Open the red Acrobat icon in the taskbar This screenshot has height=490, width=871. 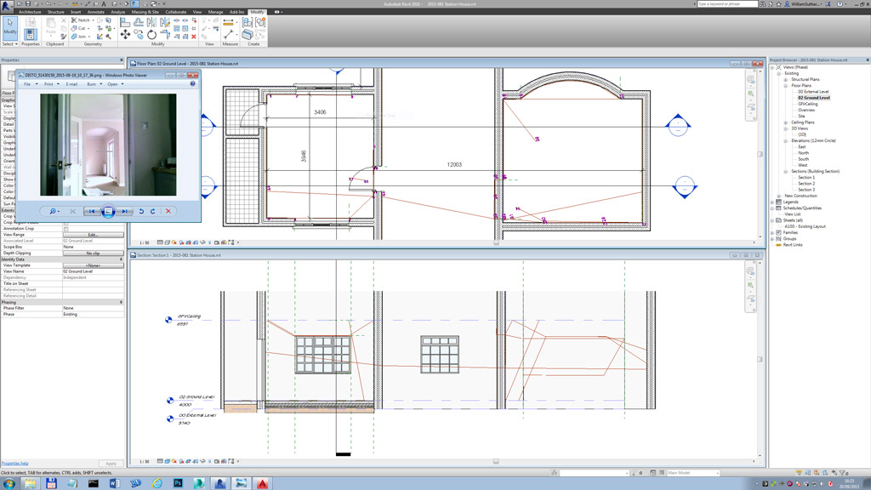pos(262,483)
